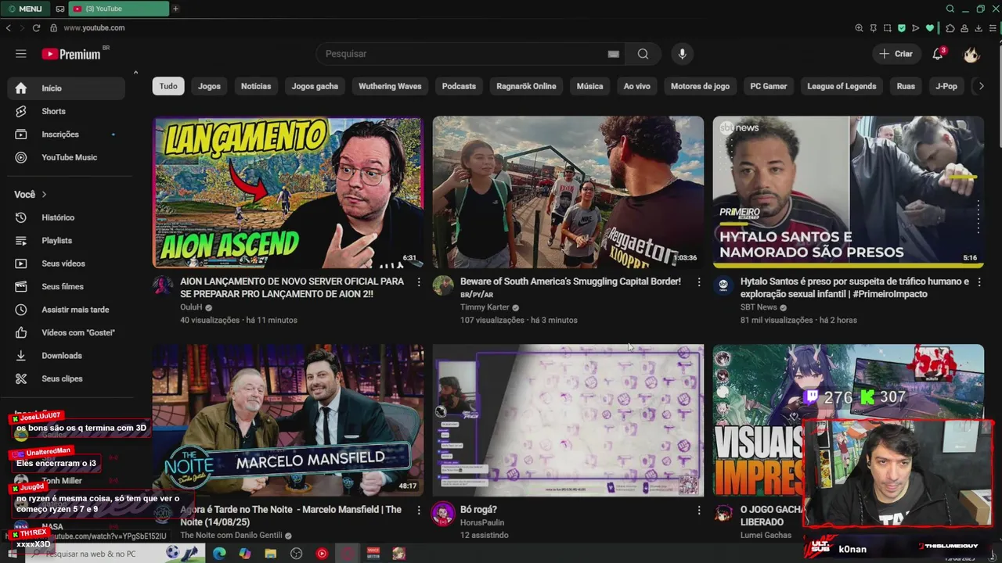Open Histórico in the sidebar
Viewport: 1002px width, 563px height.
(67, 217)
